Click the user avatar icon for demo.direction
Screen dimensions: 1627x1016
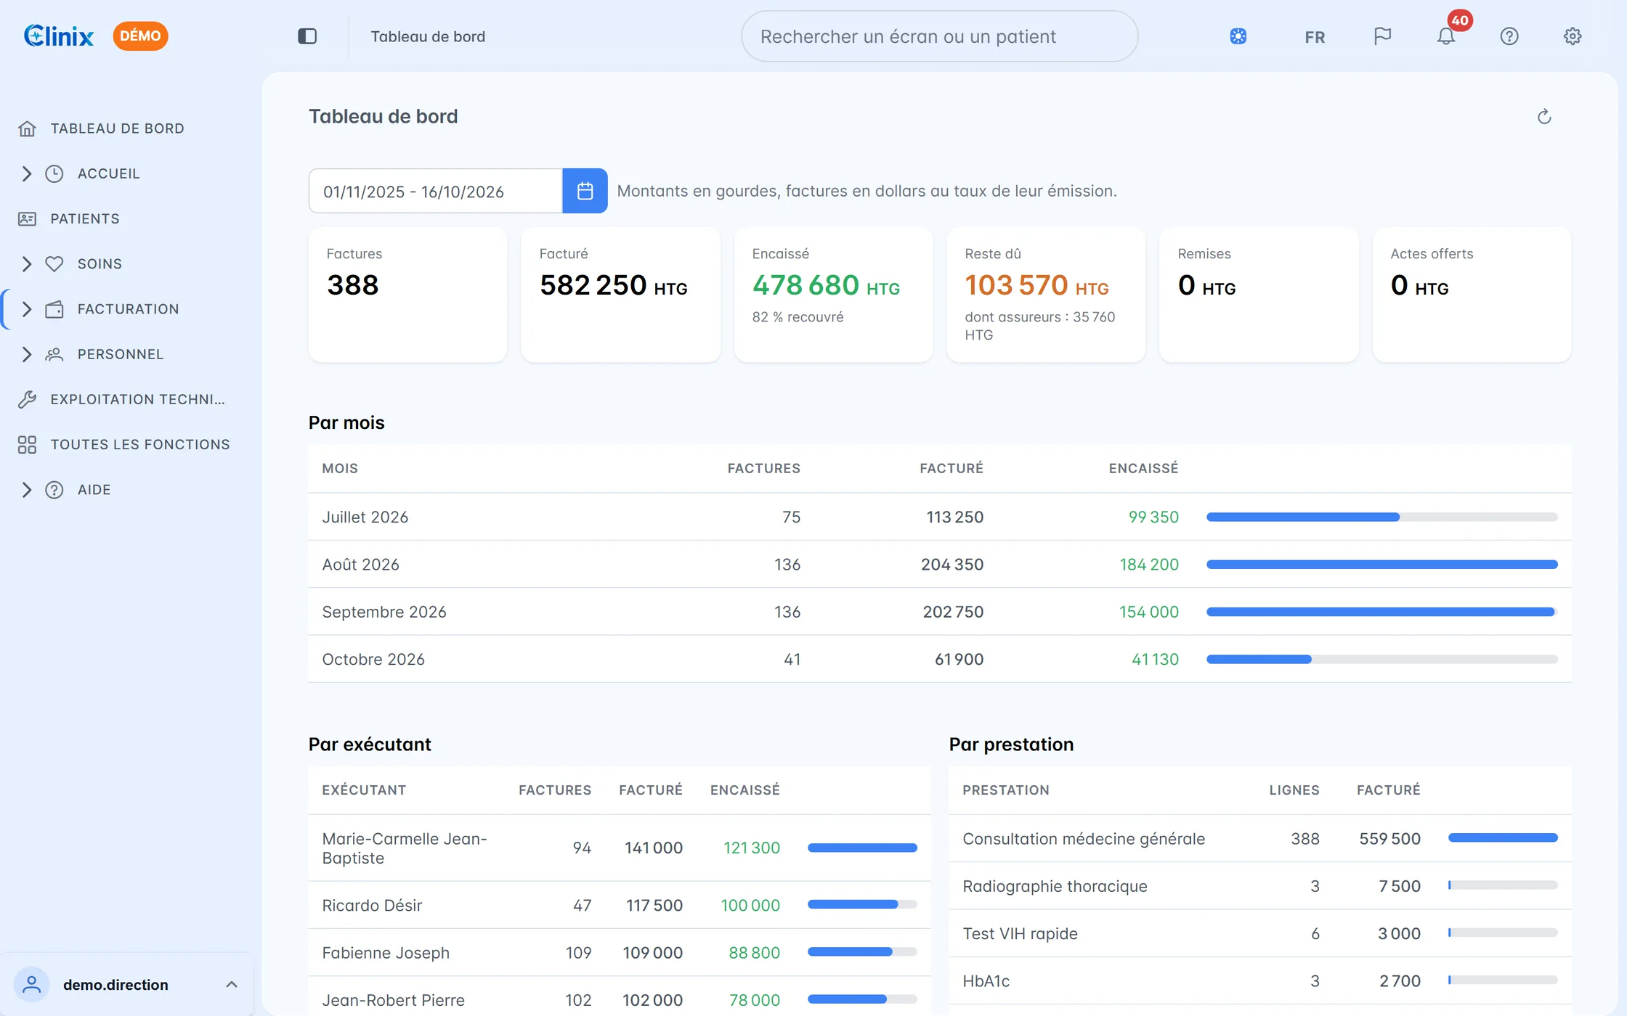31,985
